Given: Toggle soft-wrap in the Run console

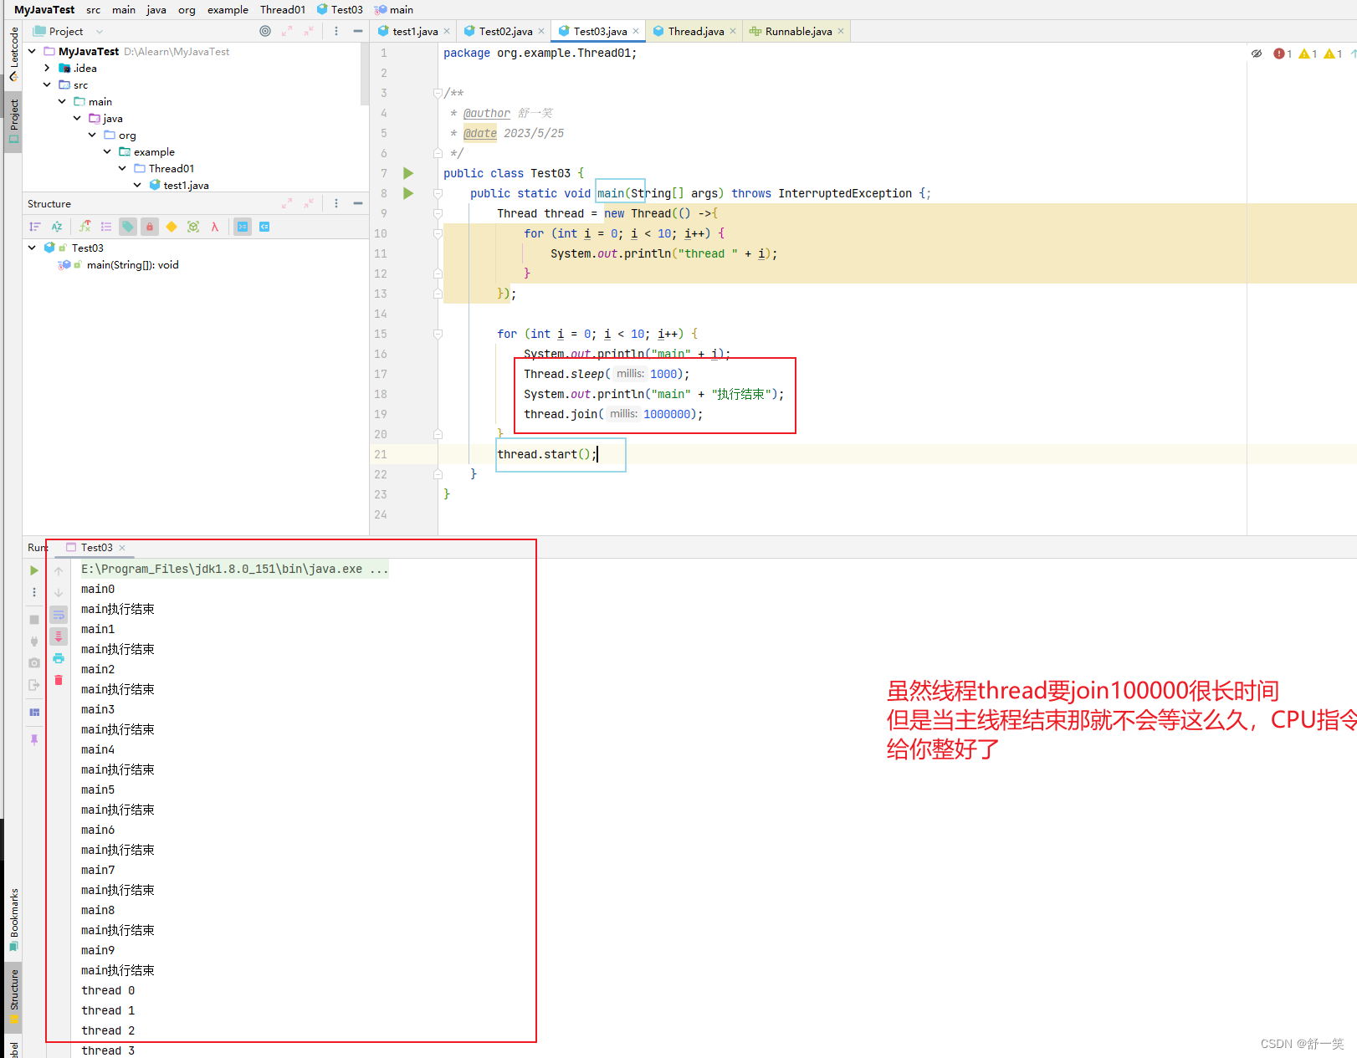Looking at the screenshot, I should 59,615.
